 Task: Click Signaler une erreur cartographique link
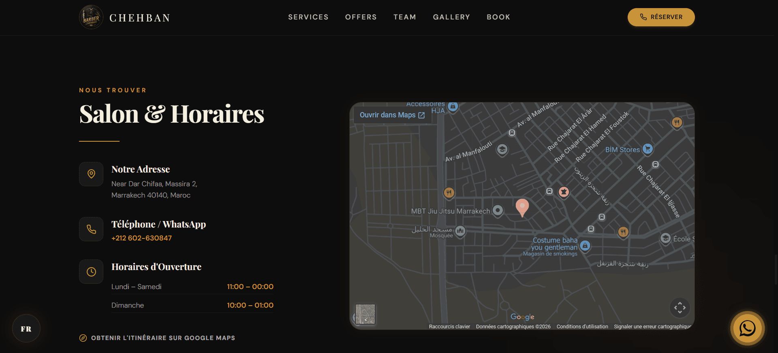652,327
